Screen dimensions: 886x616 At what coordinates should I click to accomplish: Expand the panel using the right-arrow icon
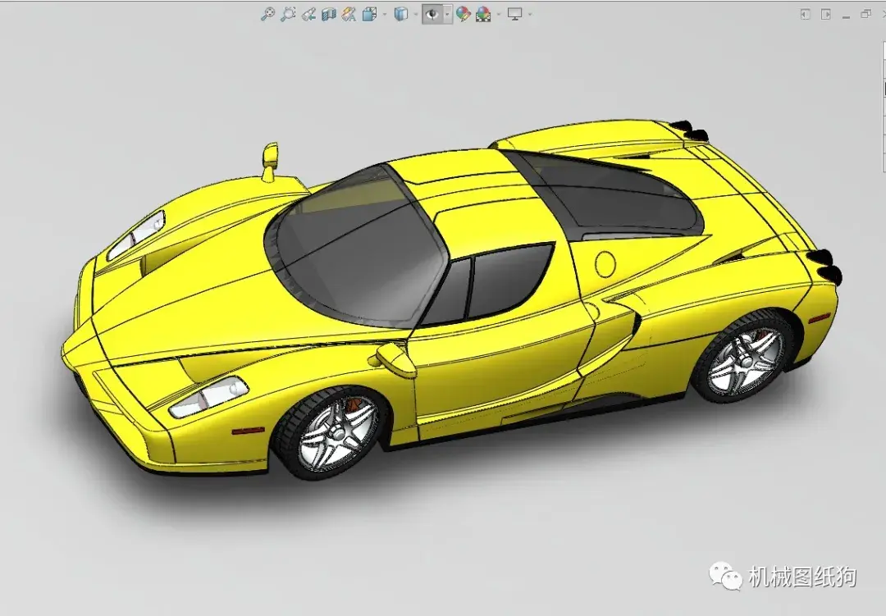coord(826,13)
